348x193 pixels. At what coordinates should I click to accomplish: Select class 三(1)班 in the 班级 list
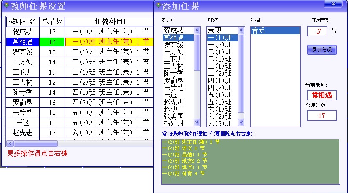pyautogui.click(x=219, y=66)
